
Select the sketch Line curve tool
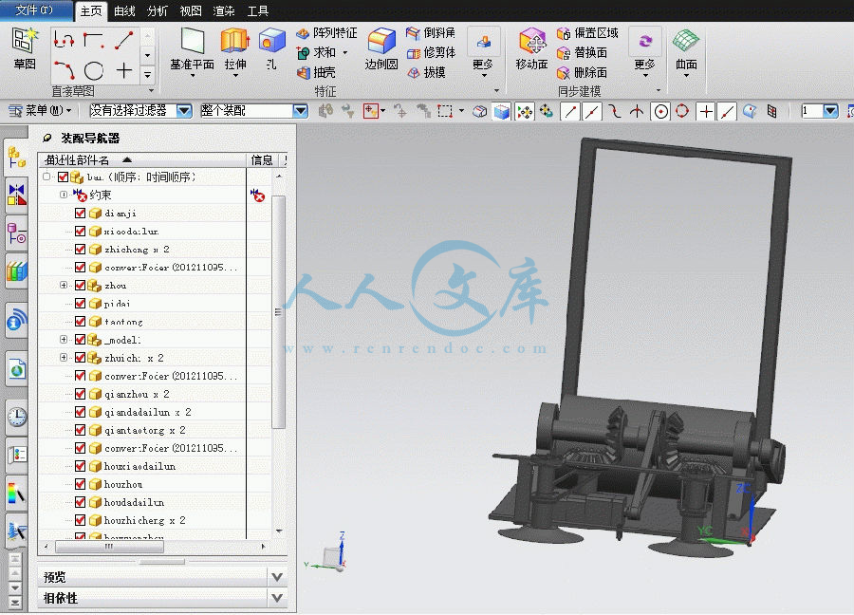click(x=123, y=40)
